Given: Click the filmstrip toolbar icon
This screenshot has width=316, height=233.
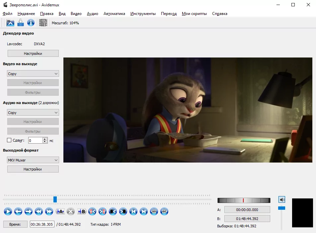Looking at the screenshot, I should (x=43, y=23).
